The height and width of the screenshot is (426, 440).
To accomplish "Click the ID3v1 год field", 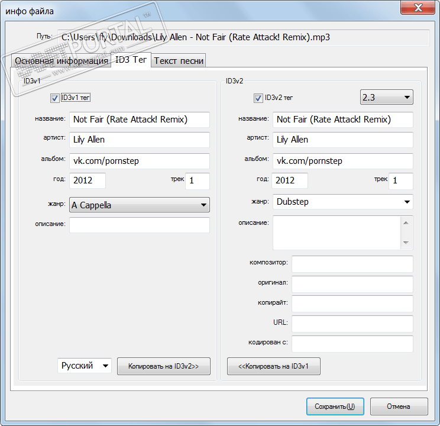I will coord(88,180).
